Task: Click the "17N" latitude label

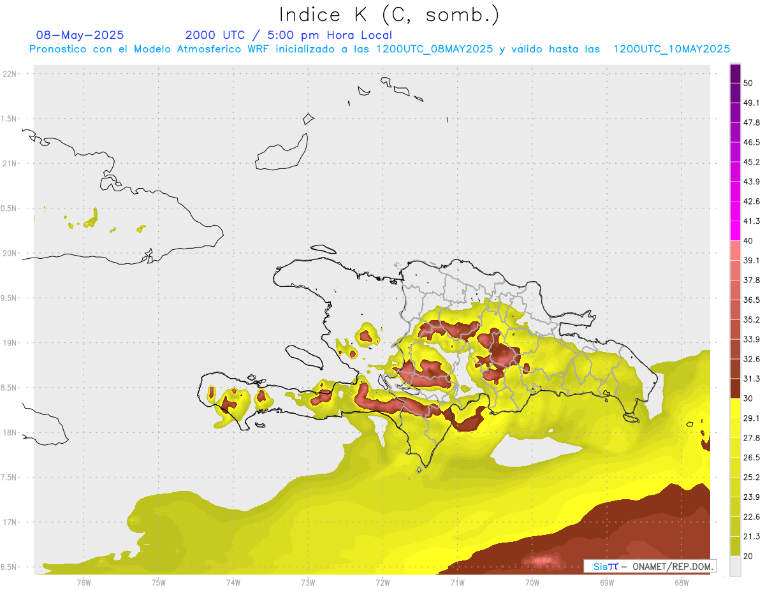Action: [10, 522]
